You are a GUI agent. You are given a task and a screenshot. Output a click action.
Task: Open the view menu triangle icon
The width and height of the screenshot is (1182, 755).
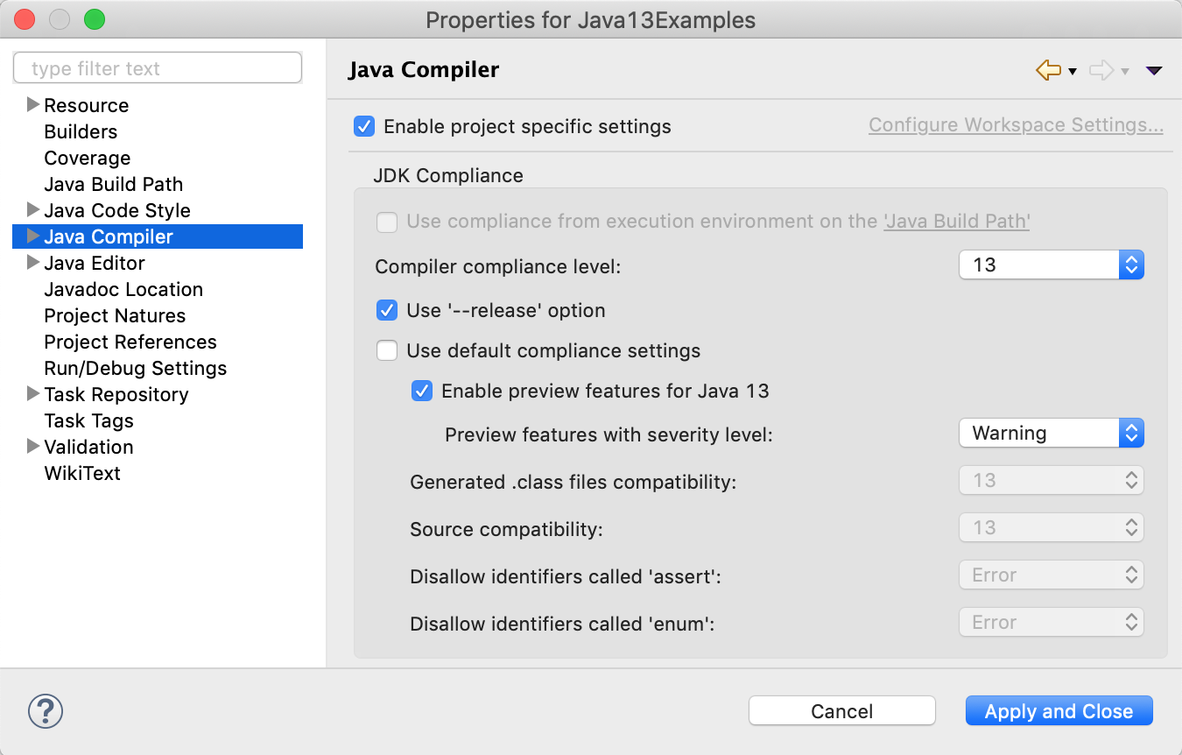1153,71
